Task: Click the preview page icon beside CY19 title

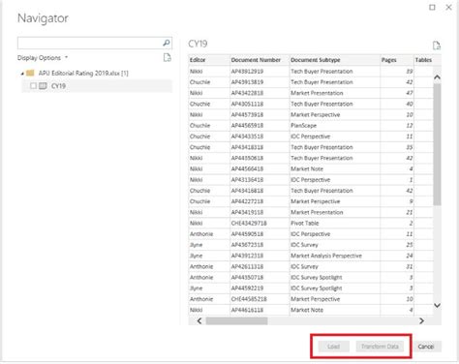Action: [x=437, y=45]
